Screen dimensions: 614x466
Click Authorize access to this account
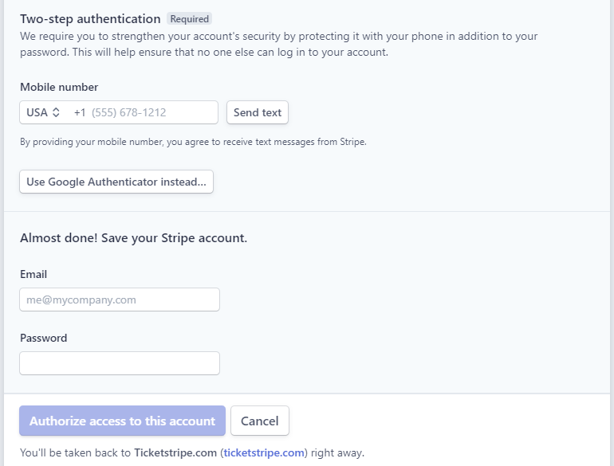122,421
